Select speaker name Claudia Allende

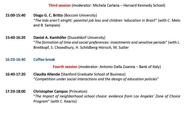pos(47,74)
